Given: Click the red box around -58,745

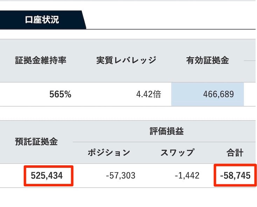Looking at the screenshot, I should pyautogui.click(x=235, y=175).
